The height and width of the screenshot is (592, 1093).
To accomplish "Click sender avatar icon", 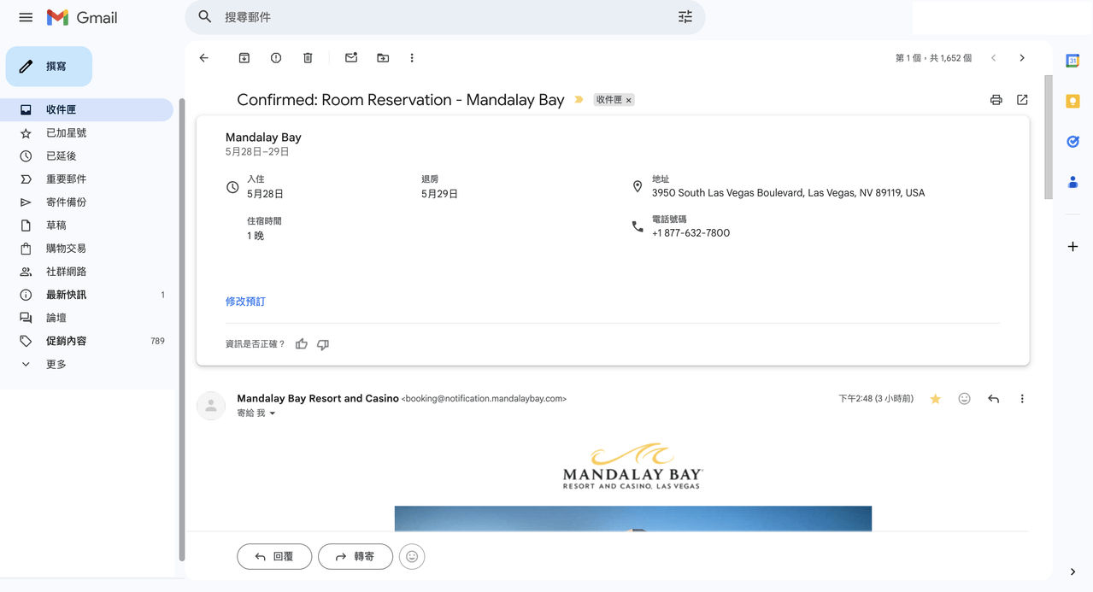I will point(211,406).
